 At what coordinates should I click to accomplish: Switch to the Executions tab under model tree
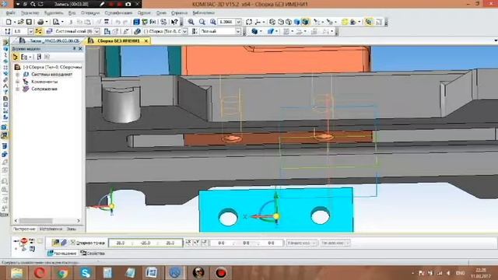tap(51, 229)
